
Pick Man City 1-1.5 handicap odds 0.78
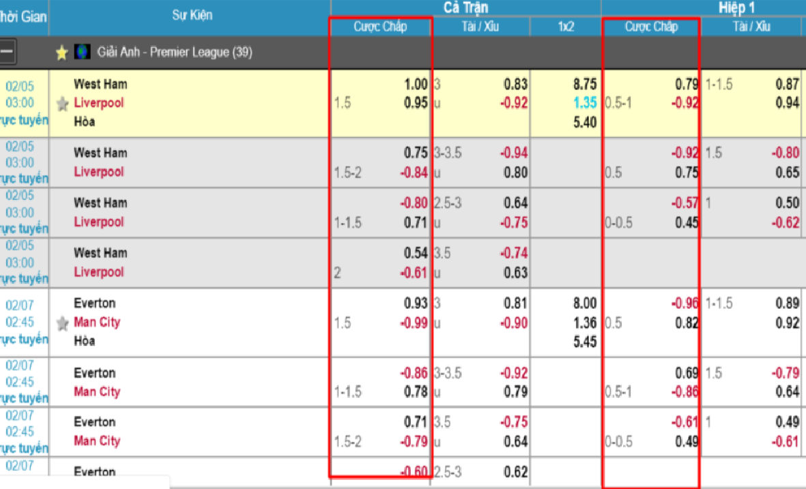416,392
